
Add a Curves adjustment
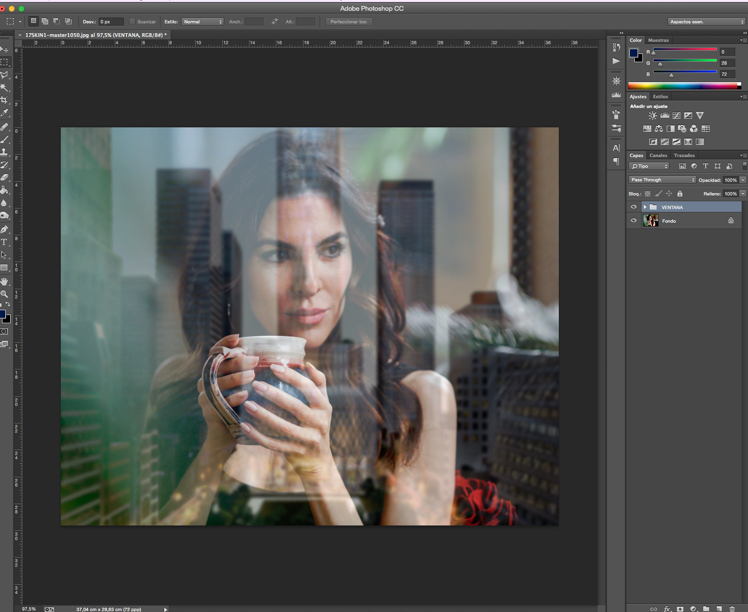point(677,116)
